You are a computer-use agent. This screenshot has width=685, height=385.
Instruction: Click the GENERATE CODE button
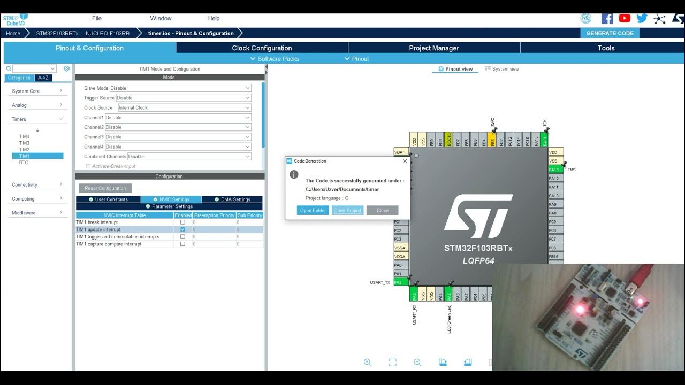pyautogui.click(x=610, y=33)
